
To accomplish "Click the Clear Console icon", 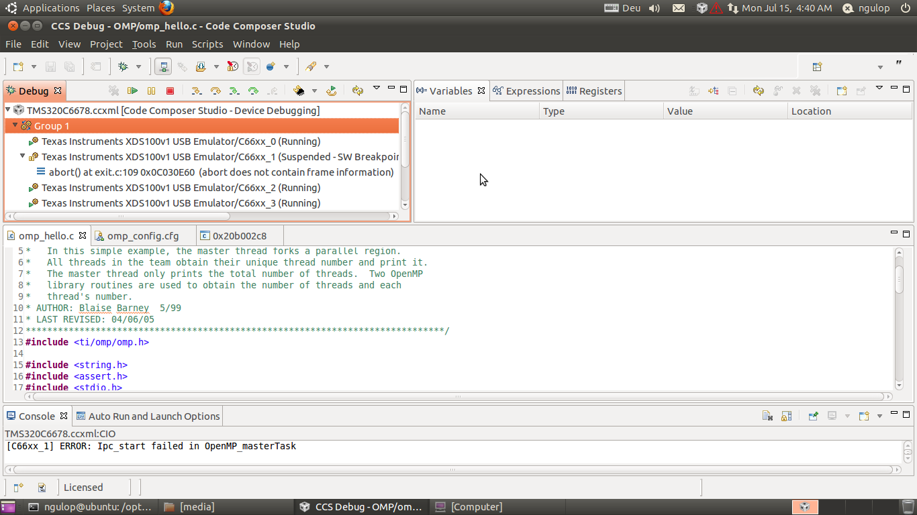I will pos(767,416).
